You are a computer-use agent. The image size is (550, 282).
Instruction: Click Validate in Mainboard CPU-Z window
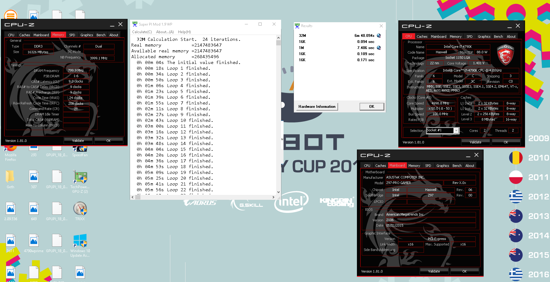(x=434, y=271)
